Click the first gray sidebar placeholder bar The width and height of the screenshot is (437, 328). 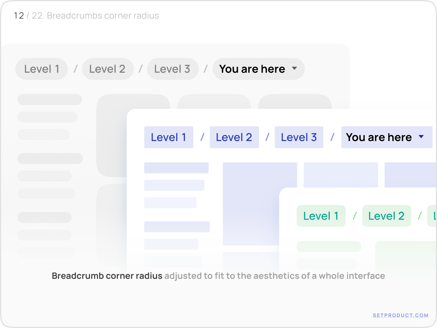click(50, 99)
